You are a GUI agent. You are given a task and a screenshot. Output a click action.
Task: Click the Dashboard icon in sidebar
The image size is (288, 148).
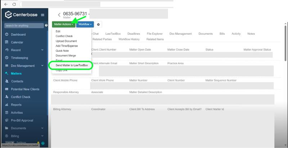pos(7,34)
